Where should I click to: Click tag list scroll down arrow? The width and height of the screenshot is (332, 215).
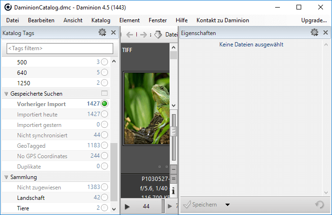point(114,209)
